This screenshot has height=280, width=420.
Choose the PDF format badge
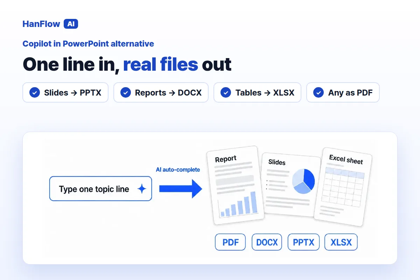click(x=230, y=242)
